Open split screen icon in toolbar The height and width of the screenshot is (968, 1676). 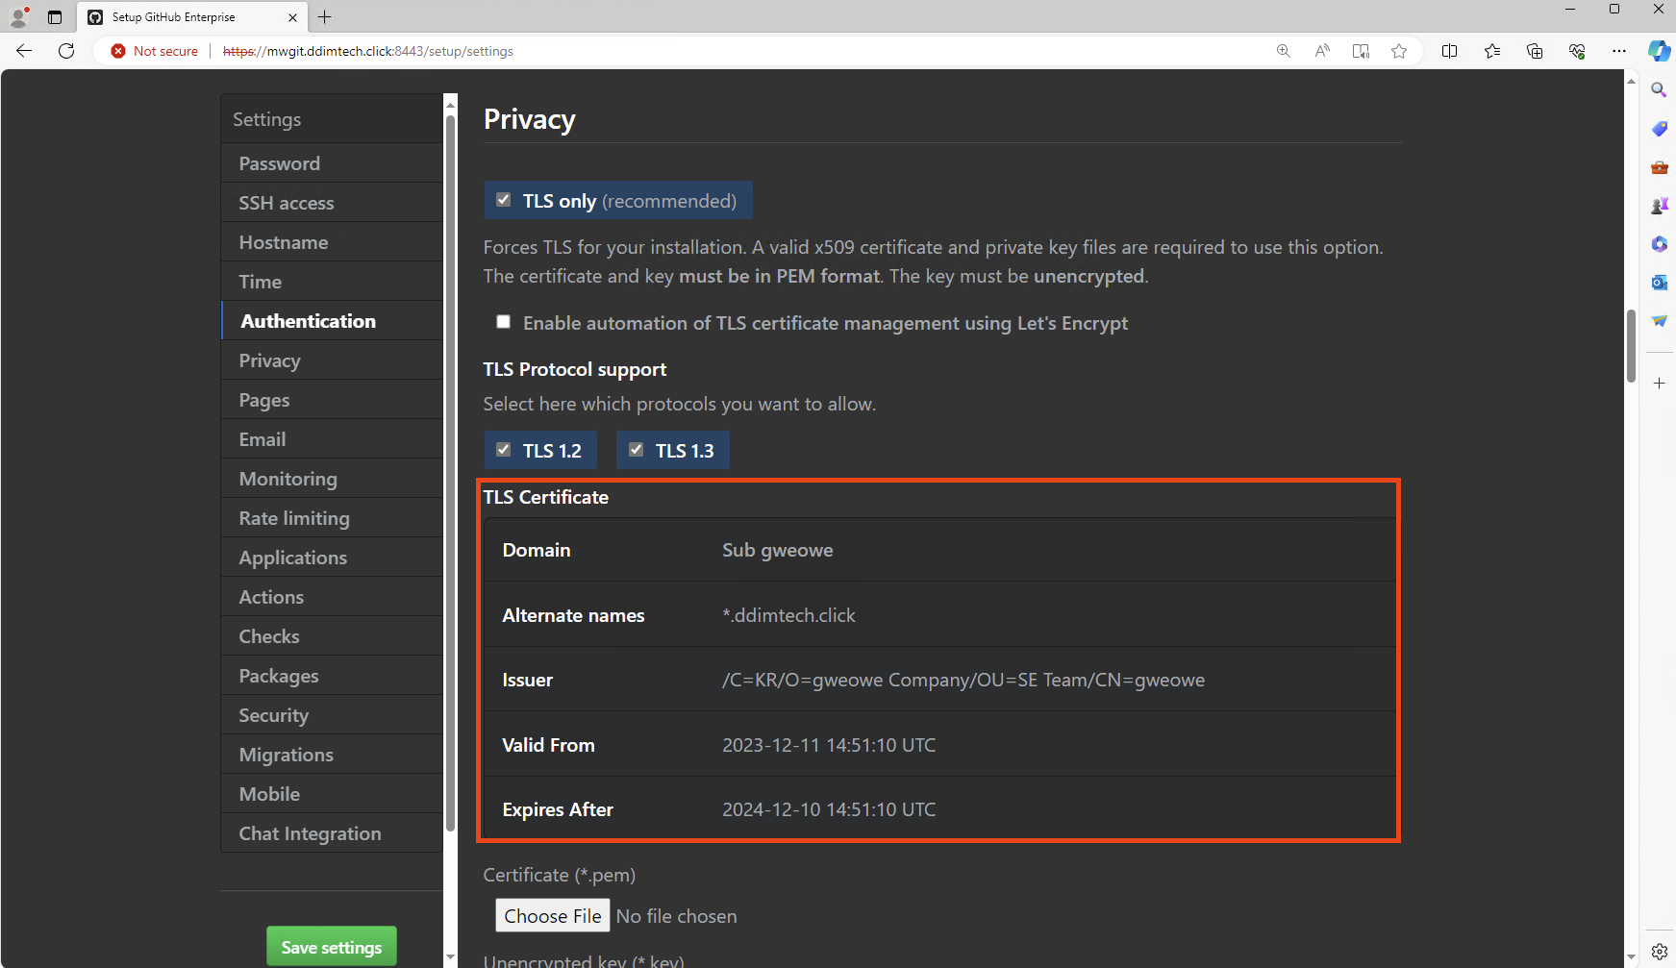(x=1450, y=51)
